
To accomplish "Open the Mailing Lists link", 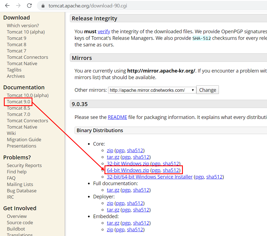I will point(20,184).
